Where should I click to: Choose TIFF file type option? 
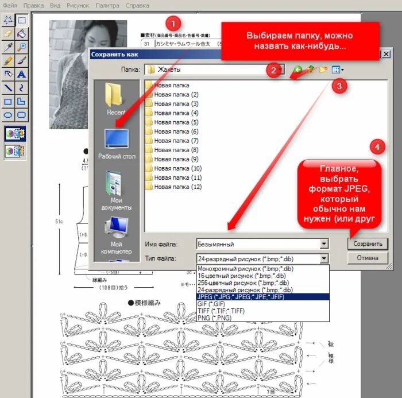pyautogui.click(x=262, y=311)
